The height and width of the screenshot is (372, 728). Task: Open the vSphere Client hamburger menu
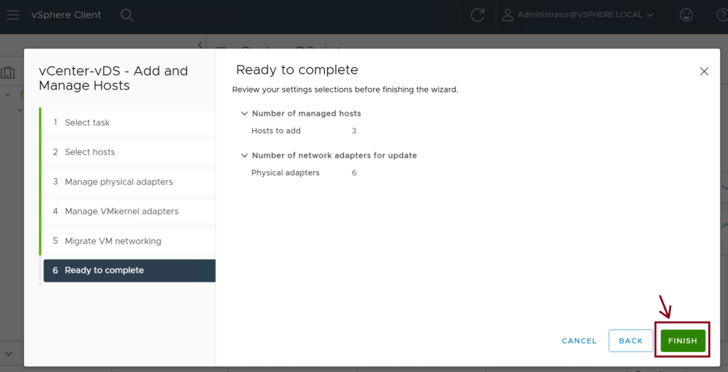coord(13,15)
